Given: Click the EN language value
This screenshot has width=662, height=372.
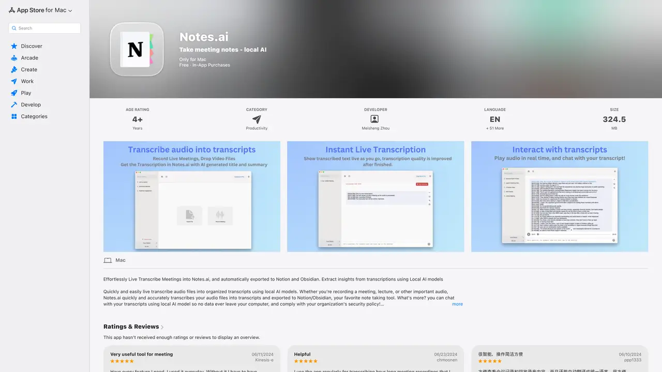Looking at the screenshot, I should pyautogui.click(x=495, y=119).
